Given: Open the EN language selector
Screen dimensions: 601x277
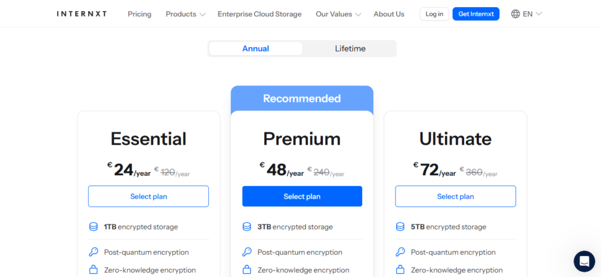Looking at the screenshot, I should tap(532, 14).
